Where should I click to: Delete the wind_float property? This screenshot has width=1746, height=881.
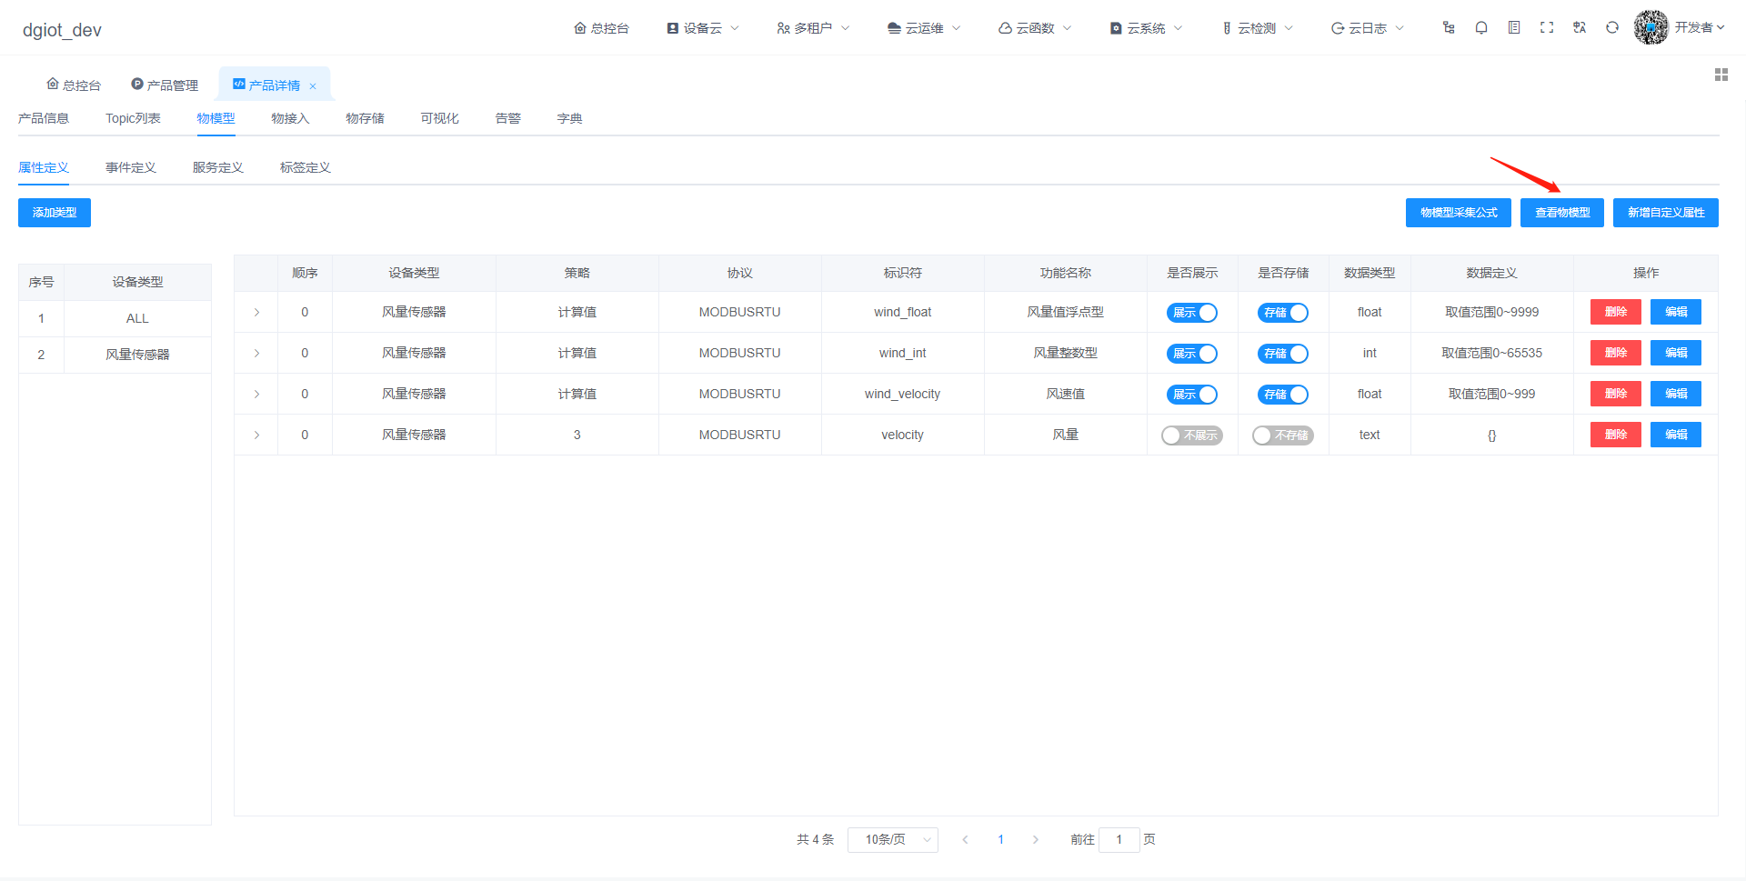pyautogui.click(x=1616, y=312)
